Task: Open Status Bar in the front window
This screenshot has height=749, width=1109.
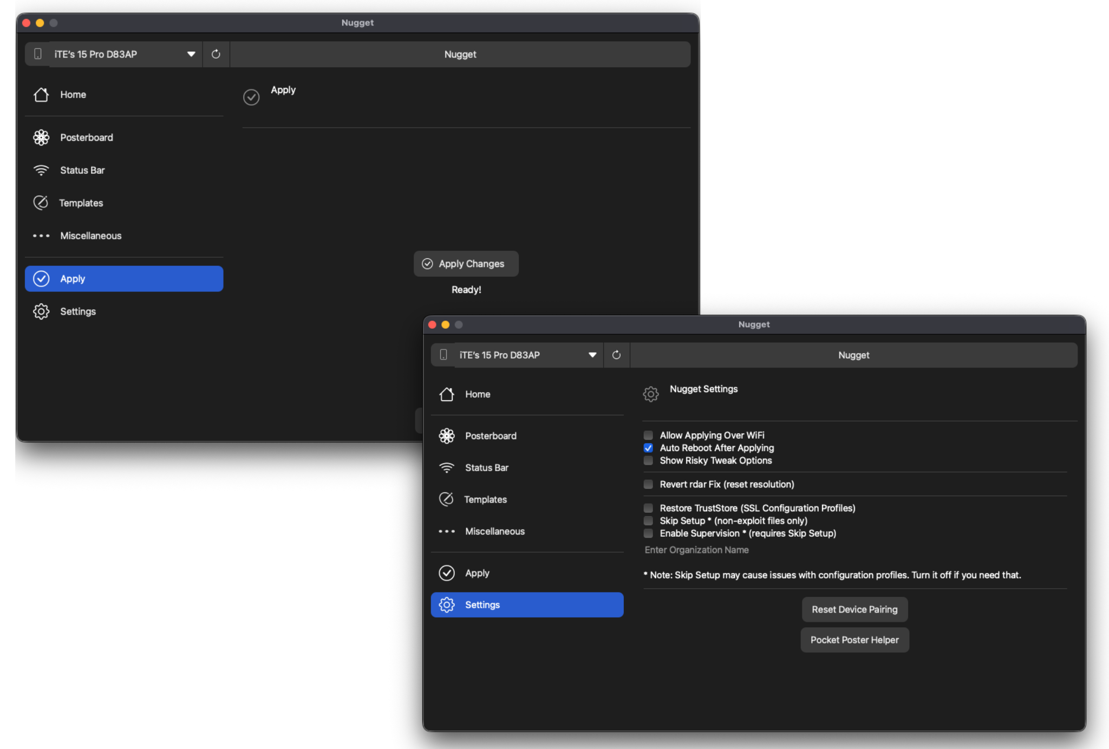Action: click(x=527, y=467)
